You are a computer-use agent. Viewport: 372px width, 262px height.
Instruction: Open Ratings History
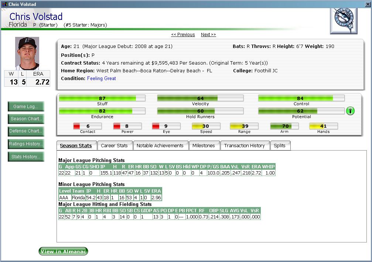tap(26, 144)
